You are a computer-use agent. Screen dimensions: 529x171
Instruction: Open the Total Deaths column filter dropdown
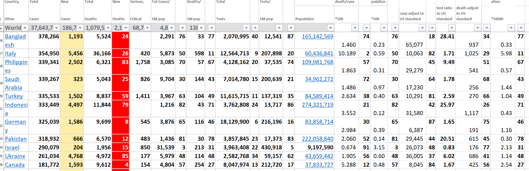[108, 28]
